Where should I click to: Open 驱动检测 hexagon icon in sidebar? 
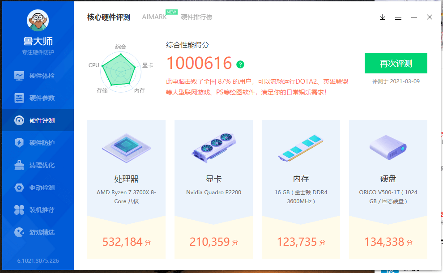point(19,188)
